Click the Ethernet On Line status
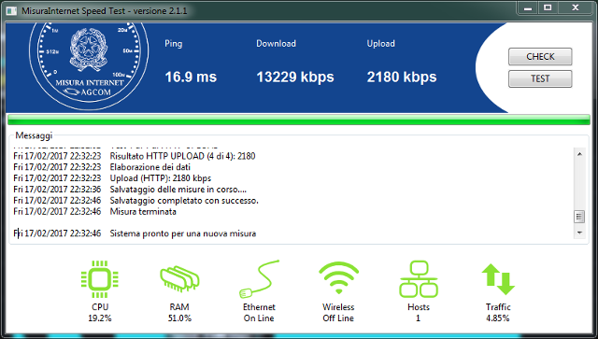This screenshot has height=339, width=598. [x=259, y=318]
